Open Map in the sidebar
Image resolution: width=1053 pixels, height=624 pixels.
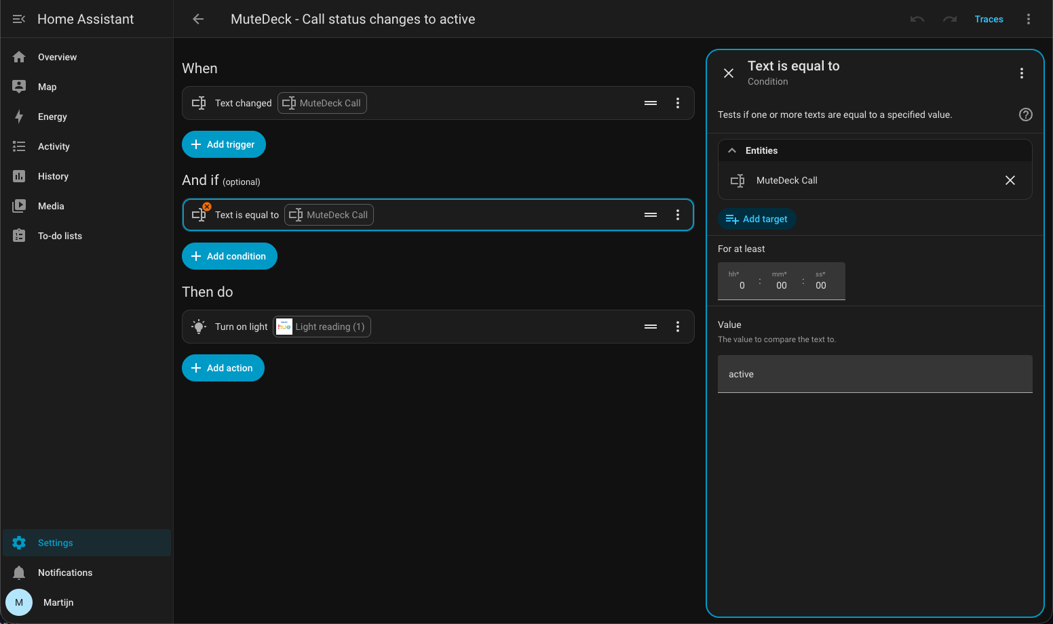pyautogui.click(x=87, y=87)
